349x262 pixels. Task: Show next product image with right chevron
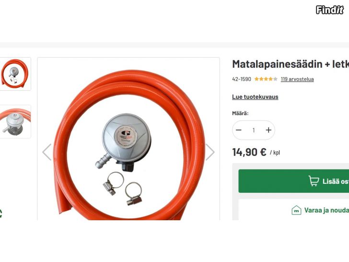click(x=209, y=152)
